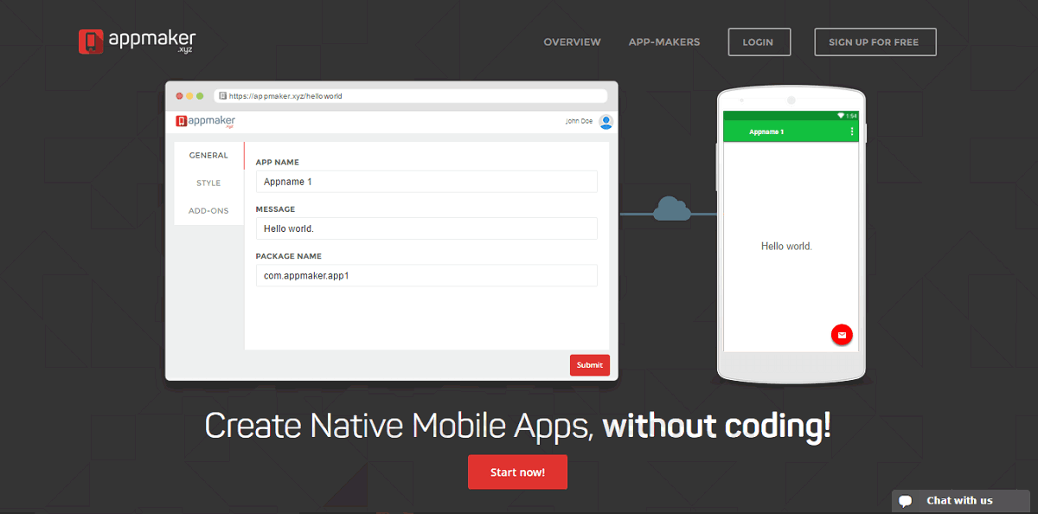Viewport: 1038px width, 514px height.
Task: Click the red email floating action button
Action: pos(841,335)
